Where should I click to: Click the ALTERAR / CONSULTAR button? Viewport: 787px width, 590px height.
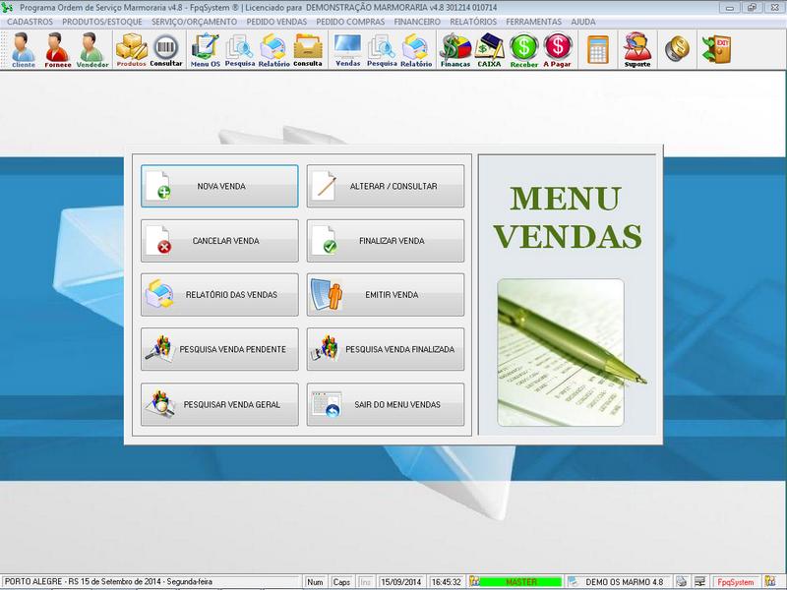point(386,186)
